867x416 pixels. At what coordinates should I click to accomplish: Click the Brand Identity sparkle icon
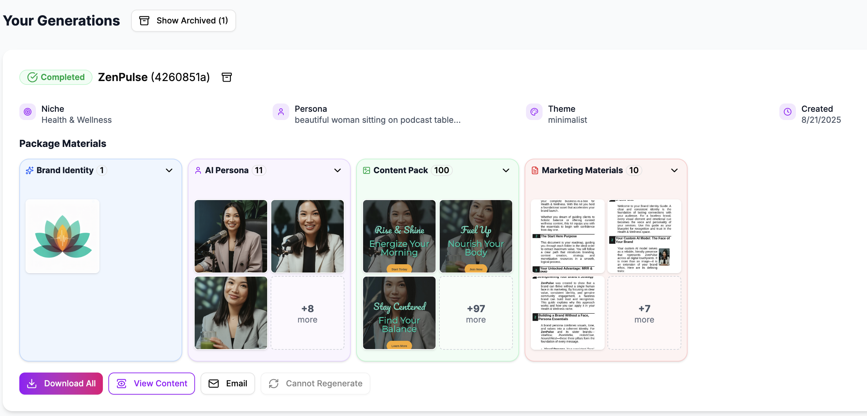[x=30, y=170]
